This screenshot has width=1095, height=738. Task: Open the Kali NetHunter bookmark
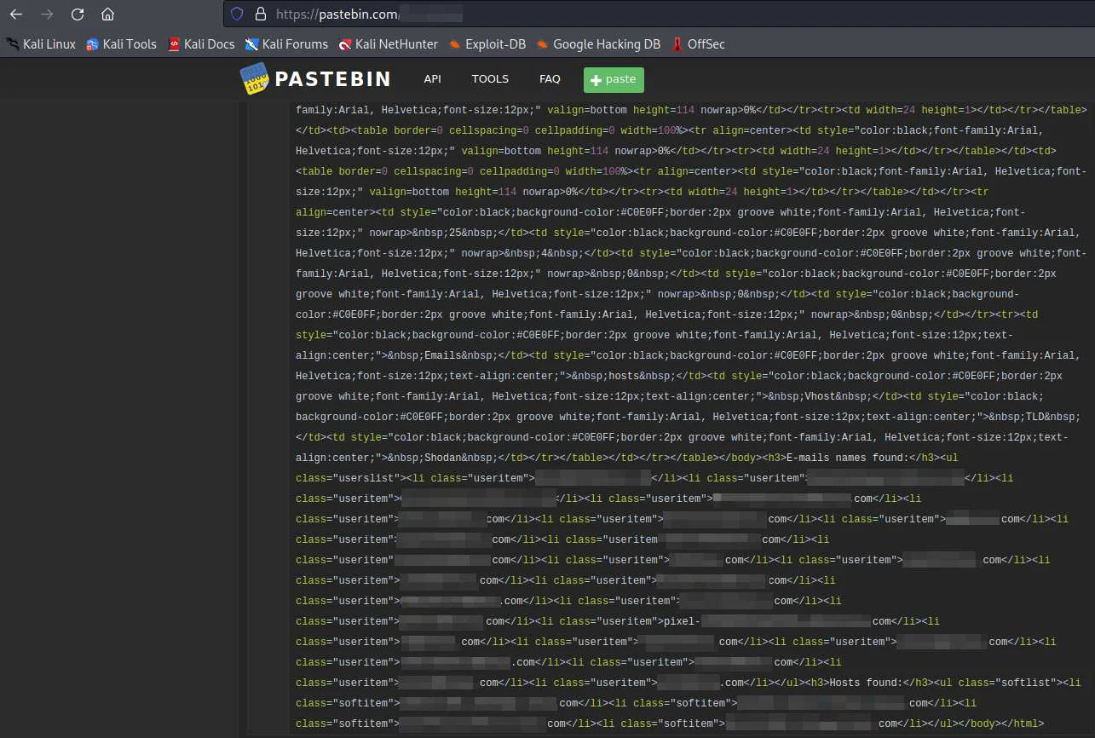pyautogui.click(x=388, y=44)
